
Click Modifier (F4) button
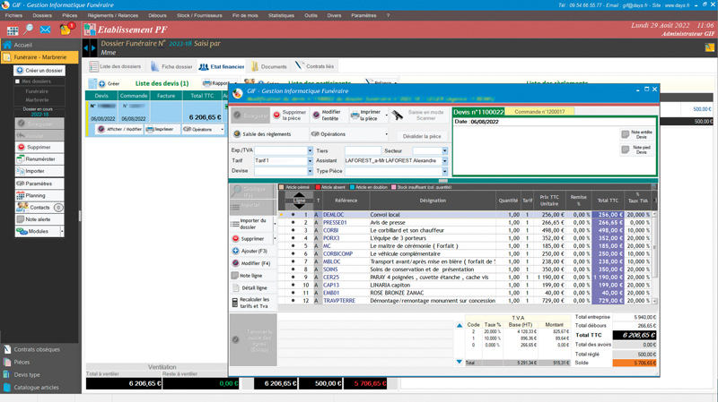click(251, 263)
